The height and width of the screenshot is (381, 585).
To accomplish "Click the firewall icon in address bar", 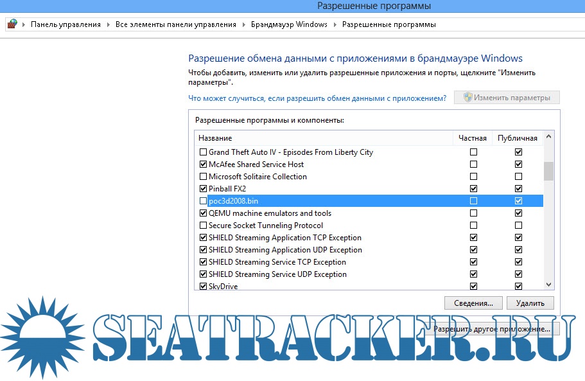I will (12, 24).
